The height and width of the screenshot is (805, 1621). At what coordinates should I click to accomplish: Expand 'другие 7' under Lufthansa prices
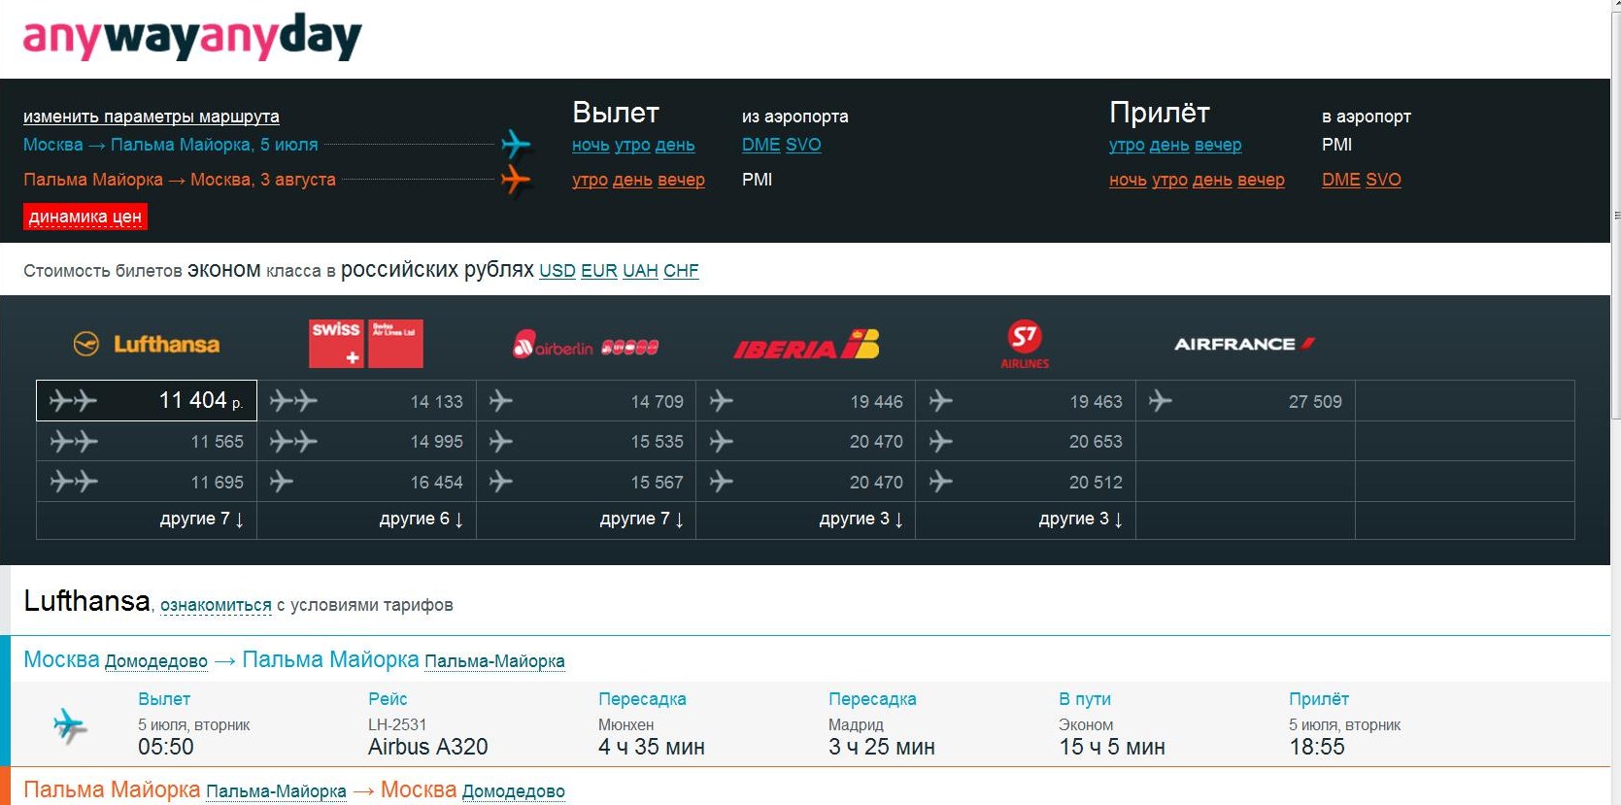tap(201, 520)
